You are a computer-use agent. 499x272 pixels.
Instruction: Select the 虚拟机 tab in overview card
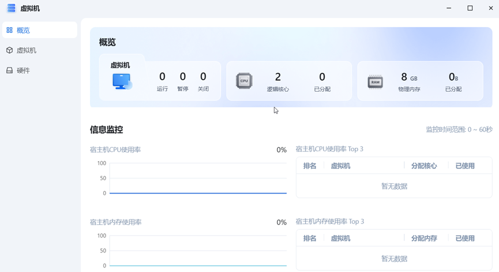click(122, 77)
